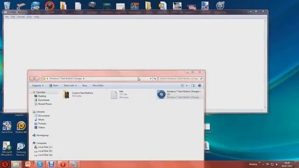Open PowerPoint from the taskbar

click(28, 164)
